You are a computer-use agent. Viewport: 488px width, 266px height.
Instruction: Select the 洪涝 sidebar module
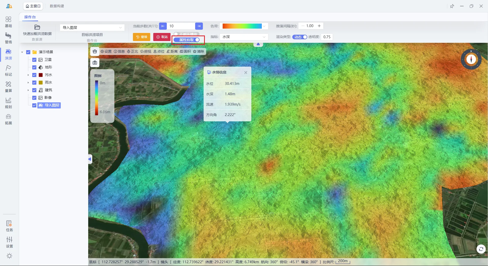(x=8, y=54)
